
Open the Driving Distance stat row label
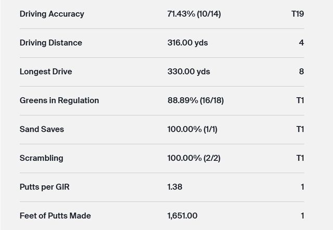click(50, 43)
